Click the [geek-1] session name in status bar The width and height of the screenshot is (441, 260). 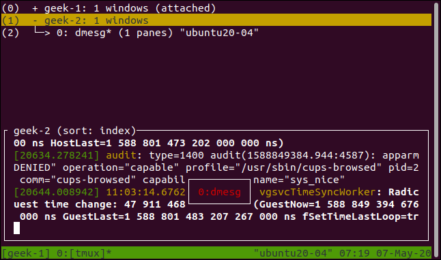(26, 253)
